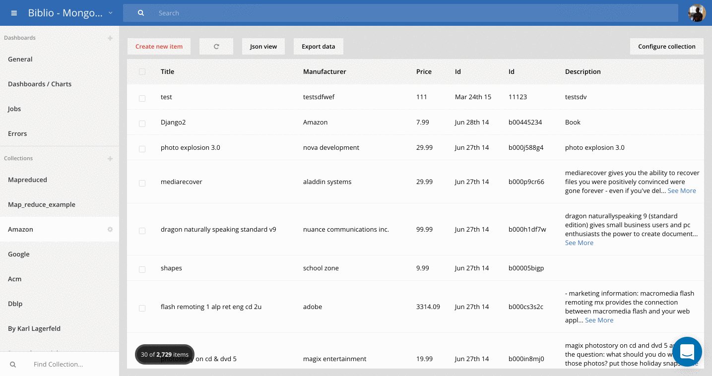Go to the Jobs section

[x=60, y=109]
